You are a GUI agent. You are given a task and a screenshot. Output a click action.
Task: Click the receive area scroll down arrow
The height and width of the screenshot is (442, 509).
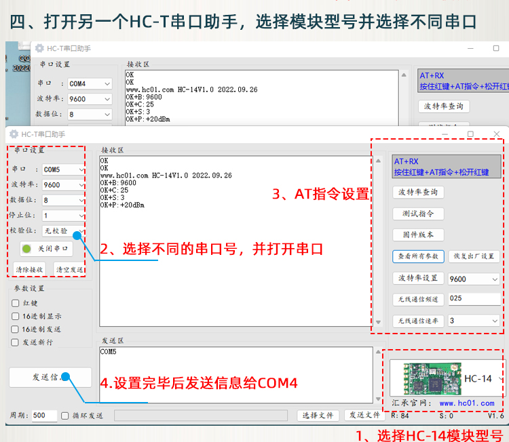[x=378, y=322]
